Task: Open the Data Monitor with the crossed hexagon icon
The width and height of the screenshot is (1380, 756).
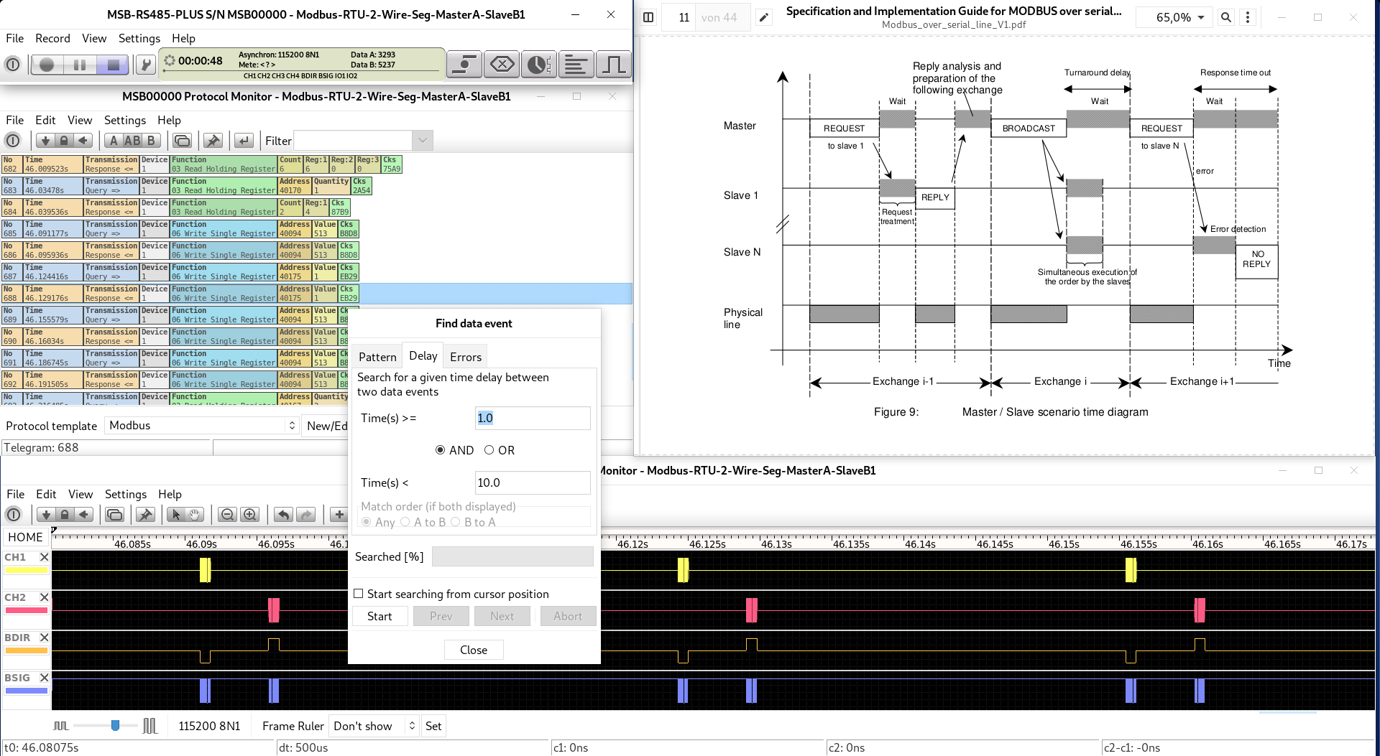Action: tap(502, 65)
